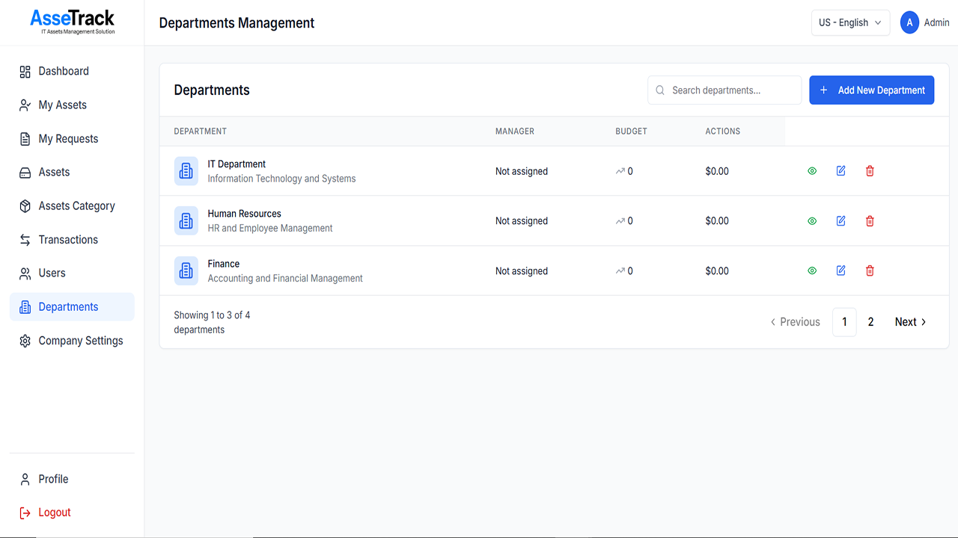Screen dimensions: 958x538
Task: Click Add New Department button
Action: (871, 90)
